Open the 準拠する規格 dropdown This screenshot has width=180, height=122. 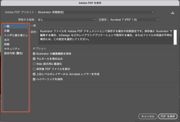[66, 20]
